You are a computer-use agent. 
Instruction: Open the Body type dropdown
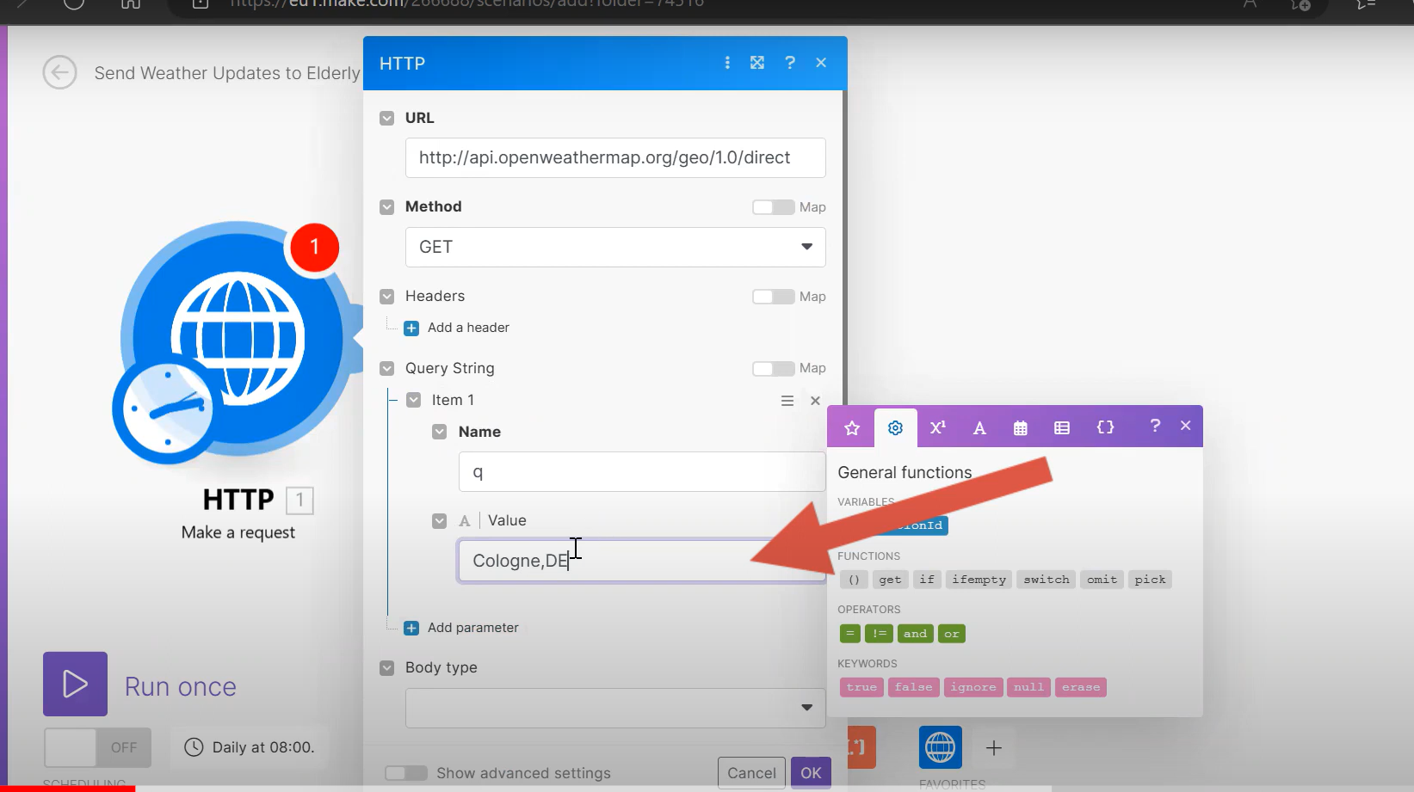[615, 708]
